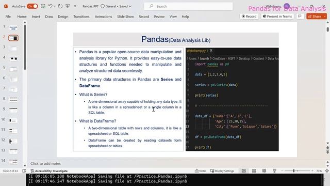The height and width of the screenshot is (186, 330).
Task: Open Accessibility: Investigate in status bar
Action: click(x=49, y=171)
